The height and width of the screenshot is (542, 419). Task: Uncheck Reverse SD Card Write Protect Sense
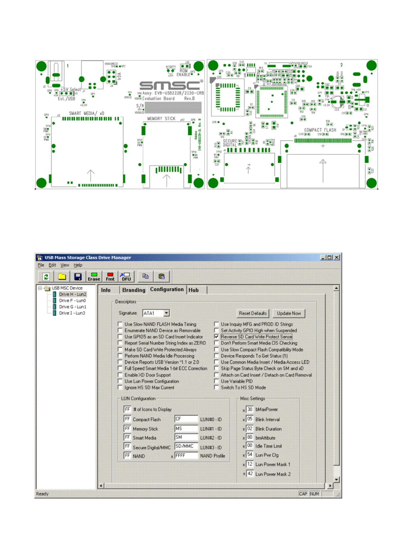216,336
